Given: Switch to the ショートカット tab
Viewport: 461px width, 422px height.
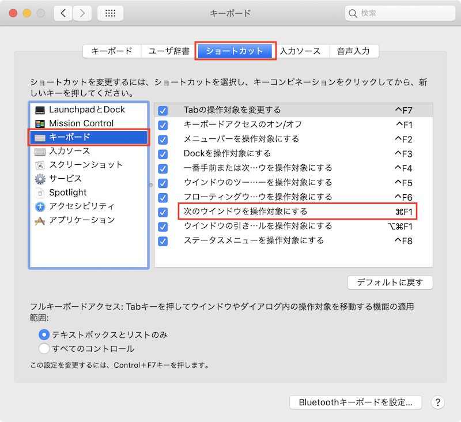Looking at the screenshot, I should pyautogui.click(x=235, y=51).
